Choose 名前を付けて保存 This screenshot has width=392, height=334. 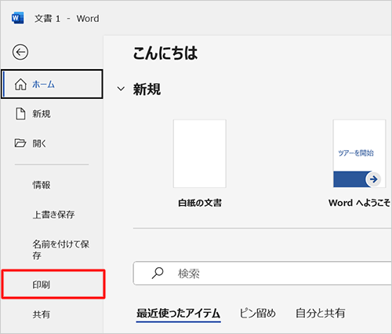52,249
